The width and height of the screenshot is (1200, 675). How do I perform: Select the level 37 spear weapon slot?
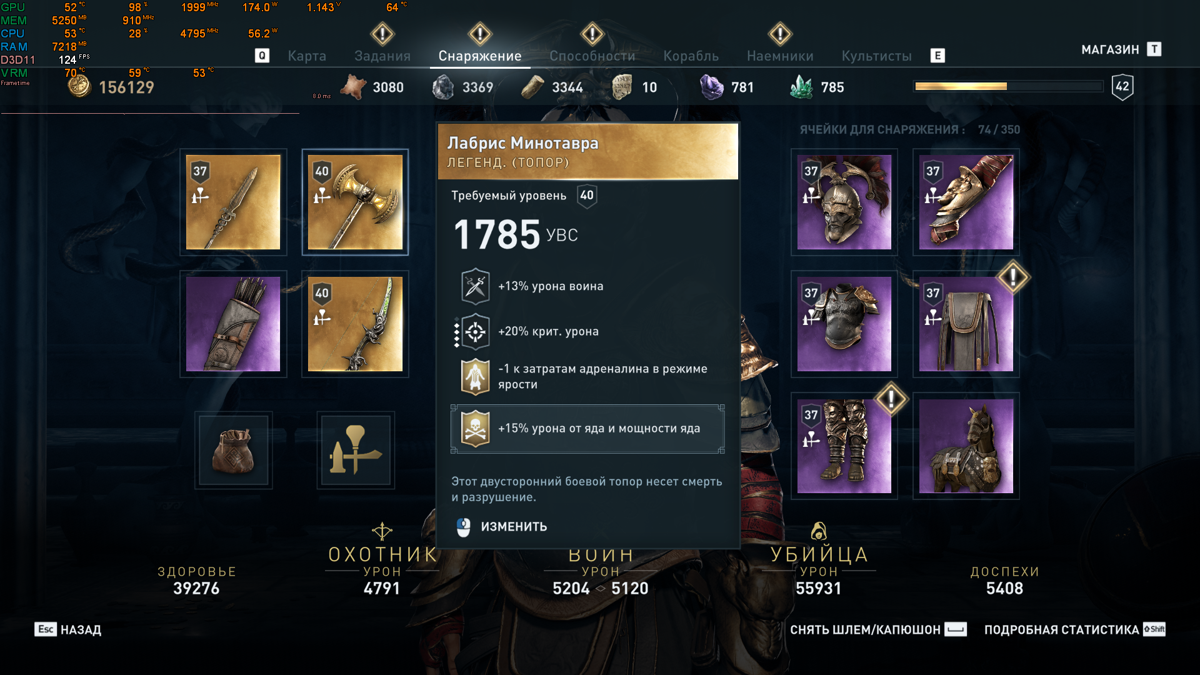pos(233,202)
